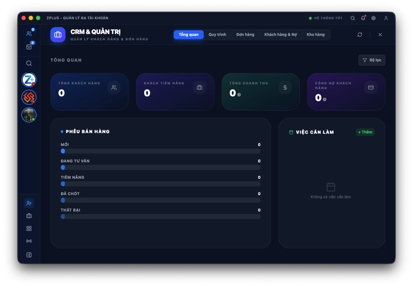Open the sidebar search icon

coord(29,63)
